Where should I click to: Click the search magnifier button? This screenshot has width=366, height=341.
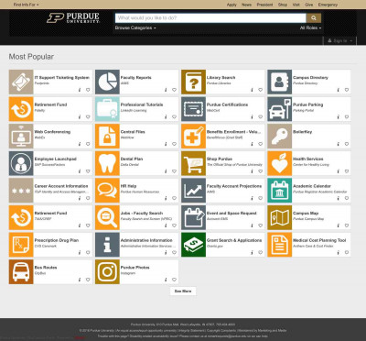(x=314, y=18)
